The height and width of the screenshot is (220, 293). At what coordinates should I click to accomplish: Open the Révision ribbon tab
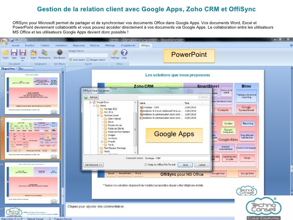[95, 46]
